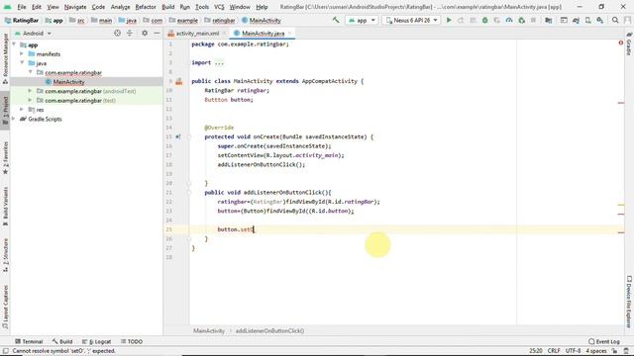
Task: Open the VCS menu
Action: point(219,7)
